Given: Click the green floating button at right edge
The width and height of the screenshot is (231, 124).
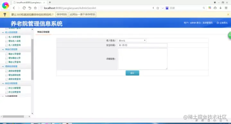Looking at the screenshot, I should (229, 35).
